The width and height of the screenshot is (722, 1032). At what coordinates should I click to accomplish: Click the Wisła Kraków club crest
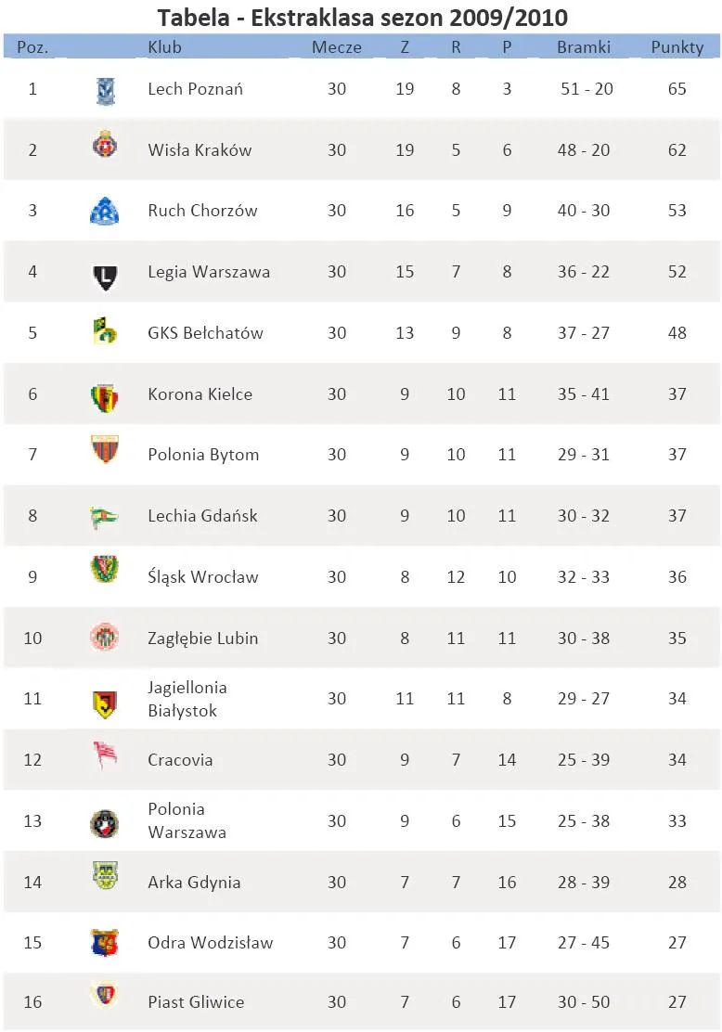pos(104,146)
